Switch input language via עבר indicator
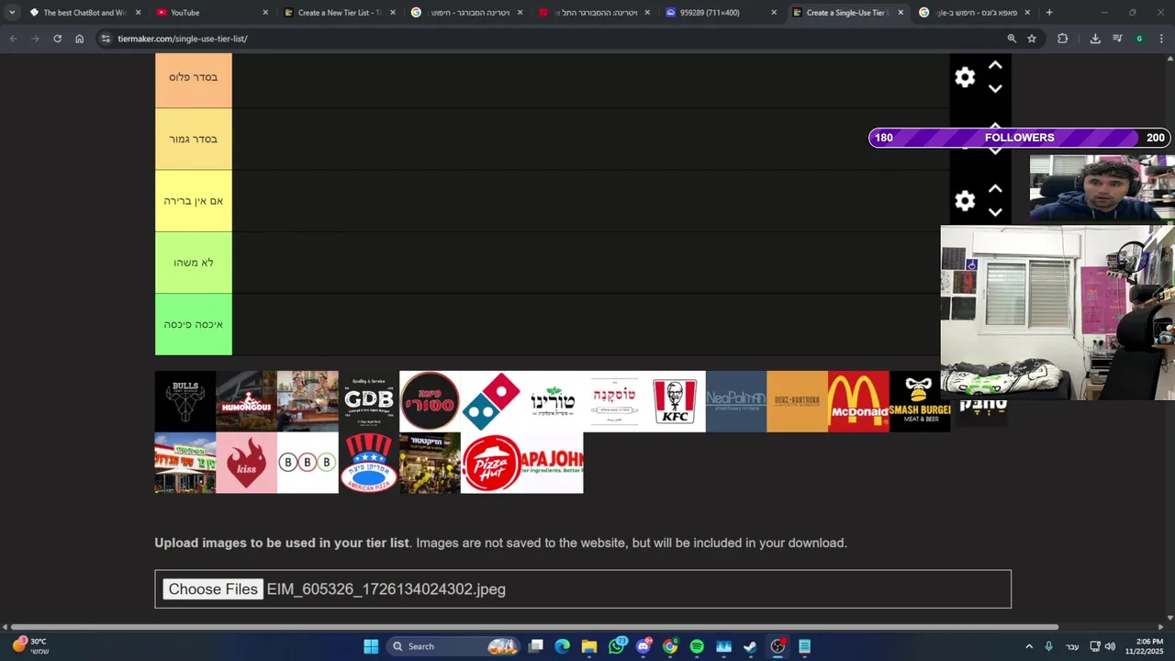Screen dimensions: 1175x661 click(x=1072, y=646)
